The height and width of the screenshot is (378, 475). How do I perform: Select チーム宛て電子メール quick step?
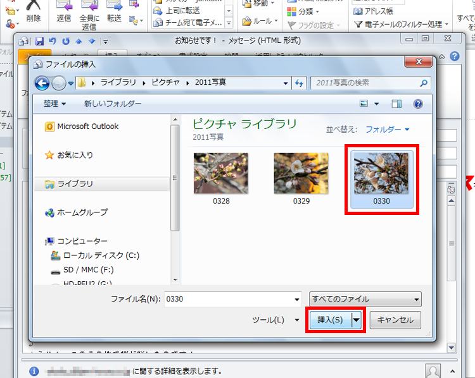(188, 22)
